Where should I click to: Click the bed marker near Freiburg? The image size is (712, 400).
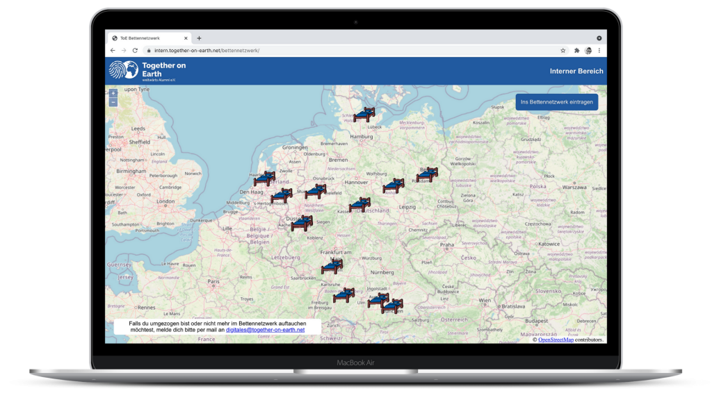click(343, 296)
